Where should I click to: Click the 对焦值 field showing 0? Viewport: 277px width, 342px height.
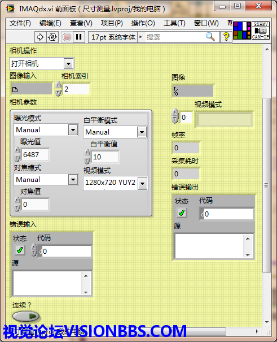pos(35,205)
